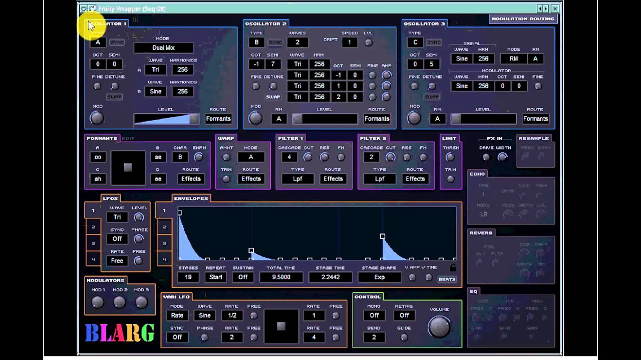Click the MOD 2 modulator knob

click(119, 302)
